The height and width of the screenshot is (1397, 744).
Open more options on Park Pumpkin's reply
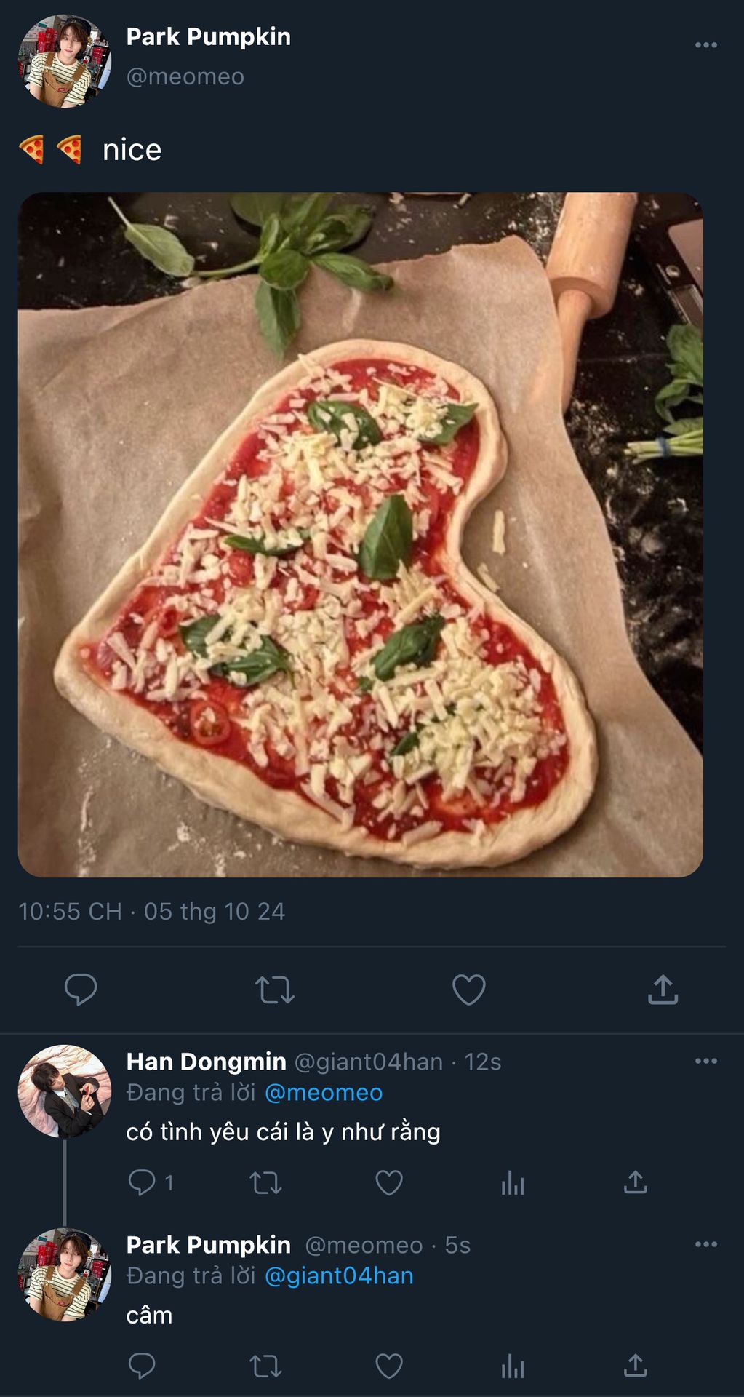pos(705,1244)
